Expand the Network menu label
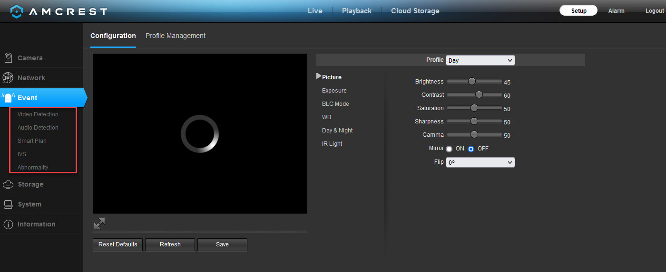Screen dimensions: 666x272 click(31, 78)
